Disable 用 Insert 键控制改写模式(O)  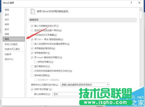click(x=32, y=57)
